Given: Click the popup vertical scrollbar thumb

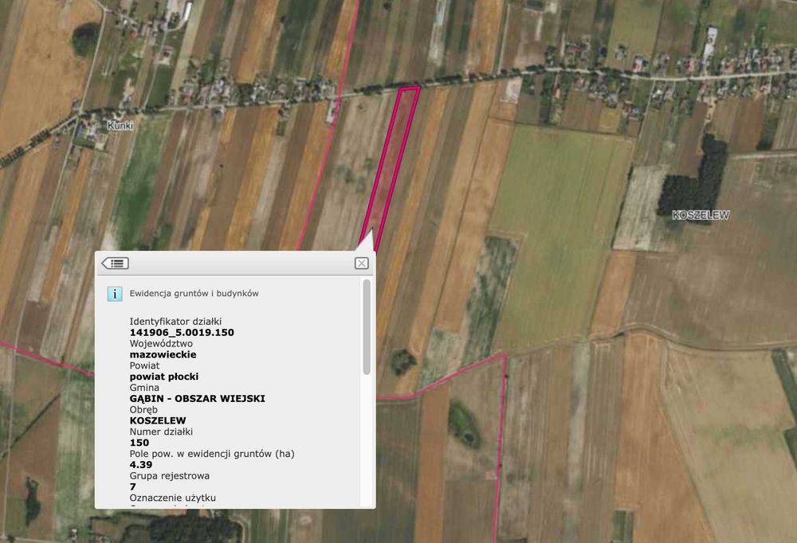Looking at the screenshot, I should point(367,327).
